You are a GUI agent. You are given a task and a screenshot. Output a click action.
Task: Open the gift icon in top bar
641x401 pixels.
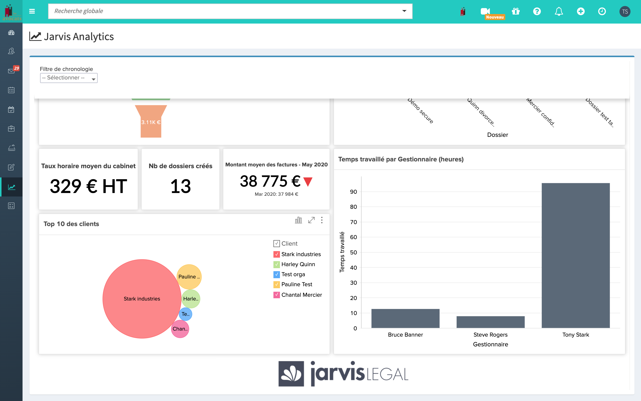516,11
